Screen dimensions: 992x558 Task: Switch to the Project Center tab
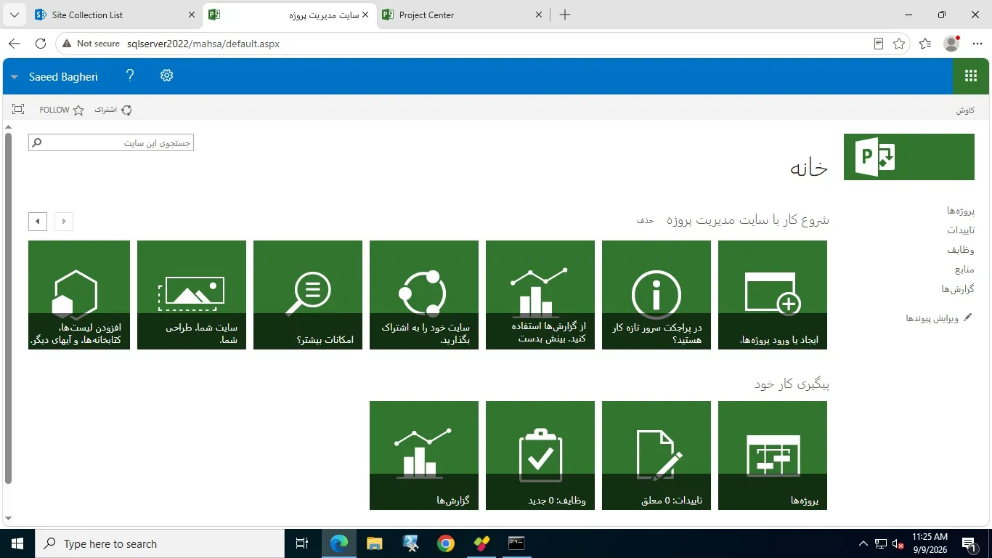pyautogui.click(x=462, y=15)
